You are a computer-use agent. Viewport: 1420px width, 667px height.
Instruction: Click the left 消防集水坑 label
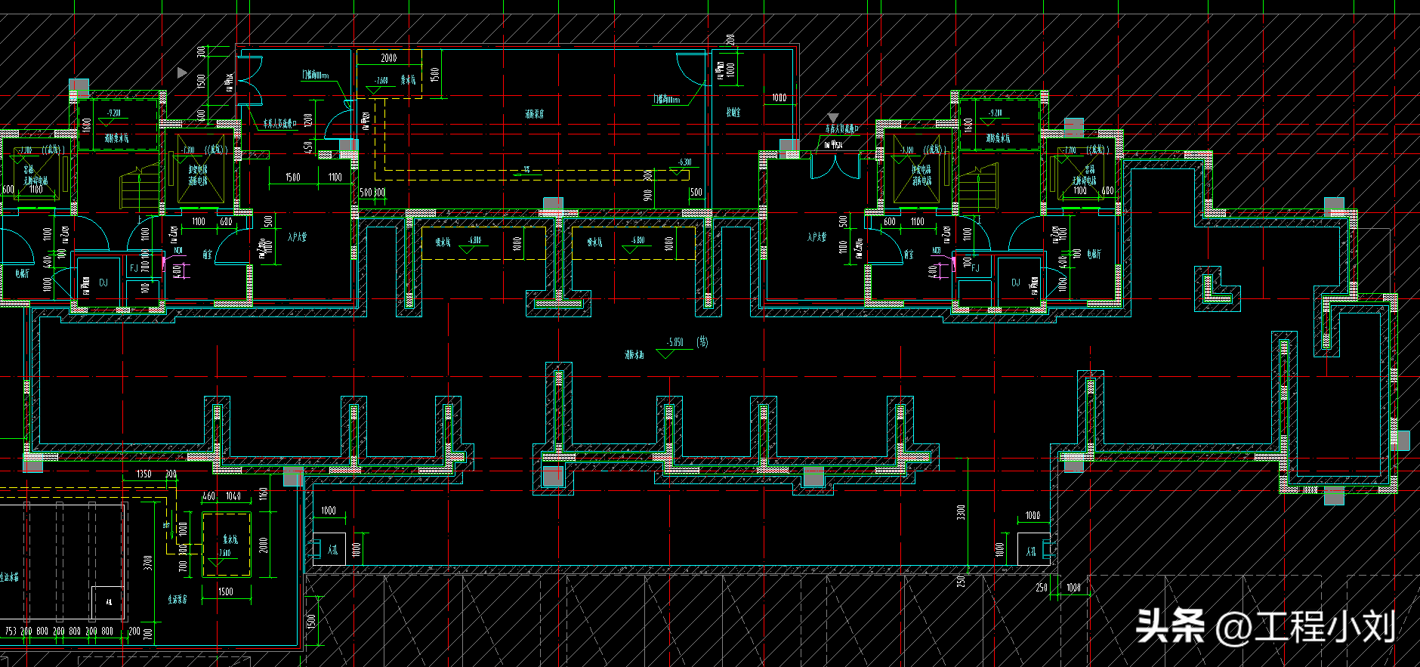[116, 138]
